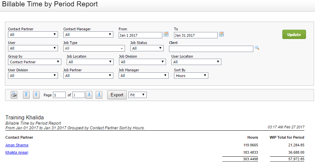This screenshot has width=315, height=162.
Task: Click the 119.9665 hours value
Action: coord(250,145)
